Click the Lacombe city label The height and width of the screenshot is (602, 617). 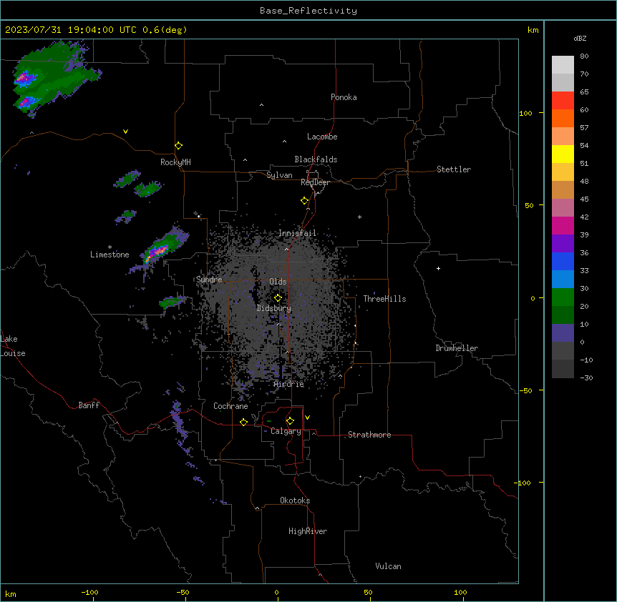(x=322, y=137)
